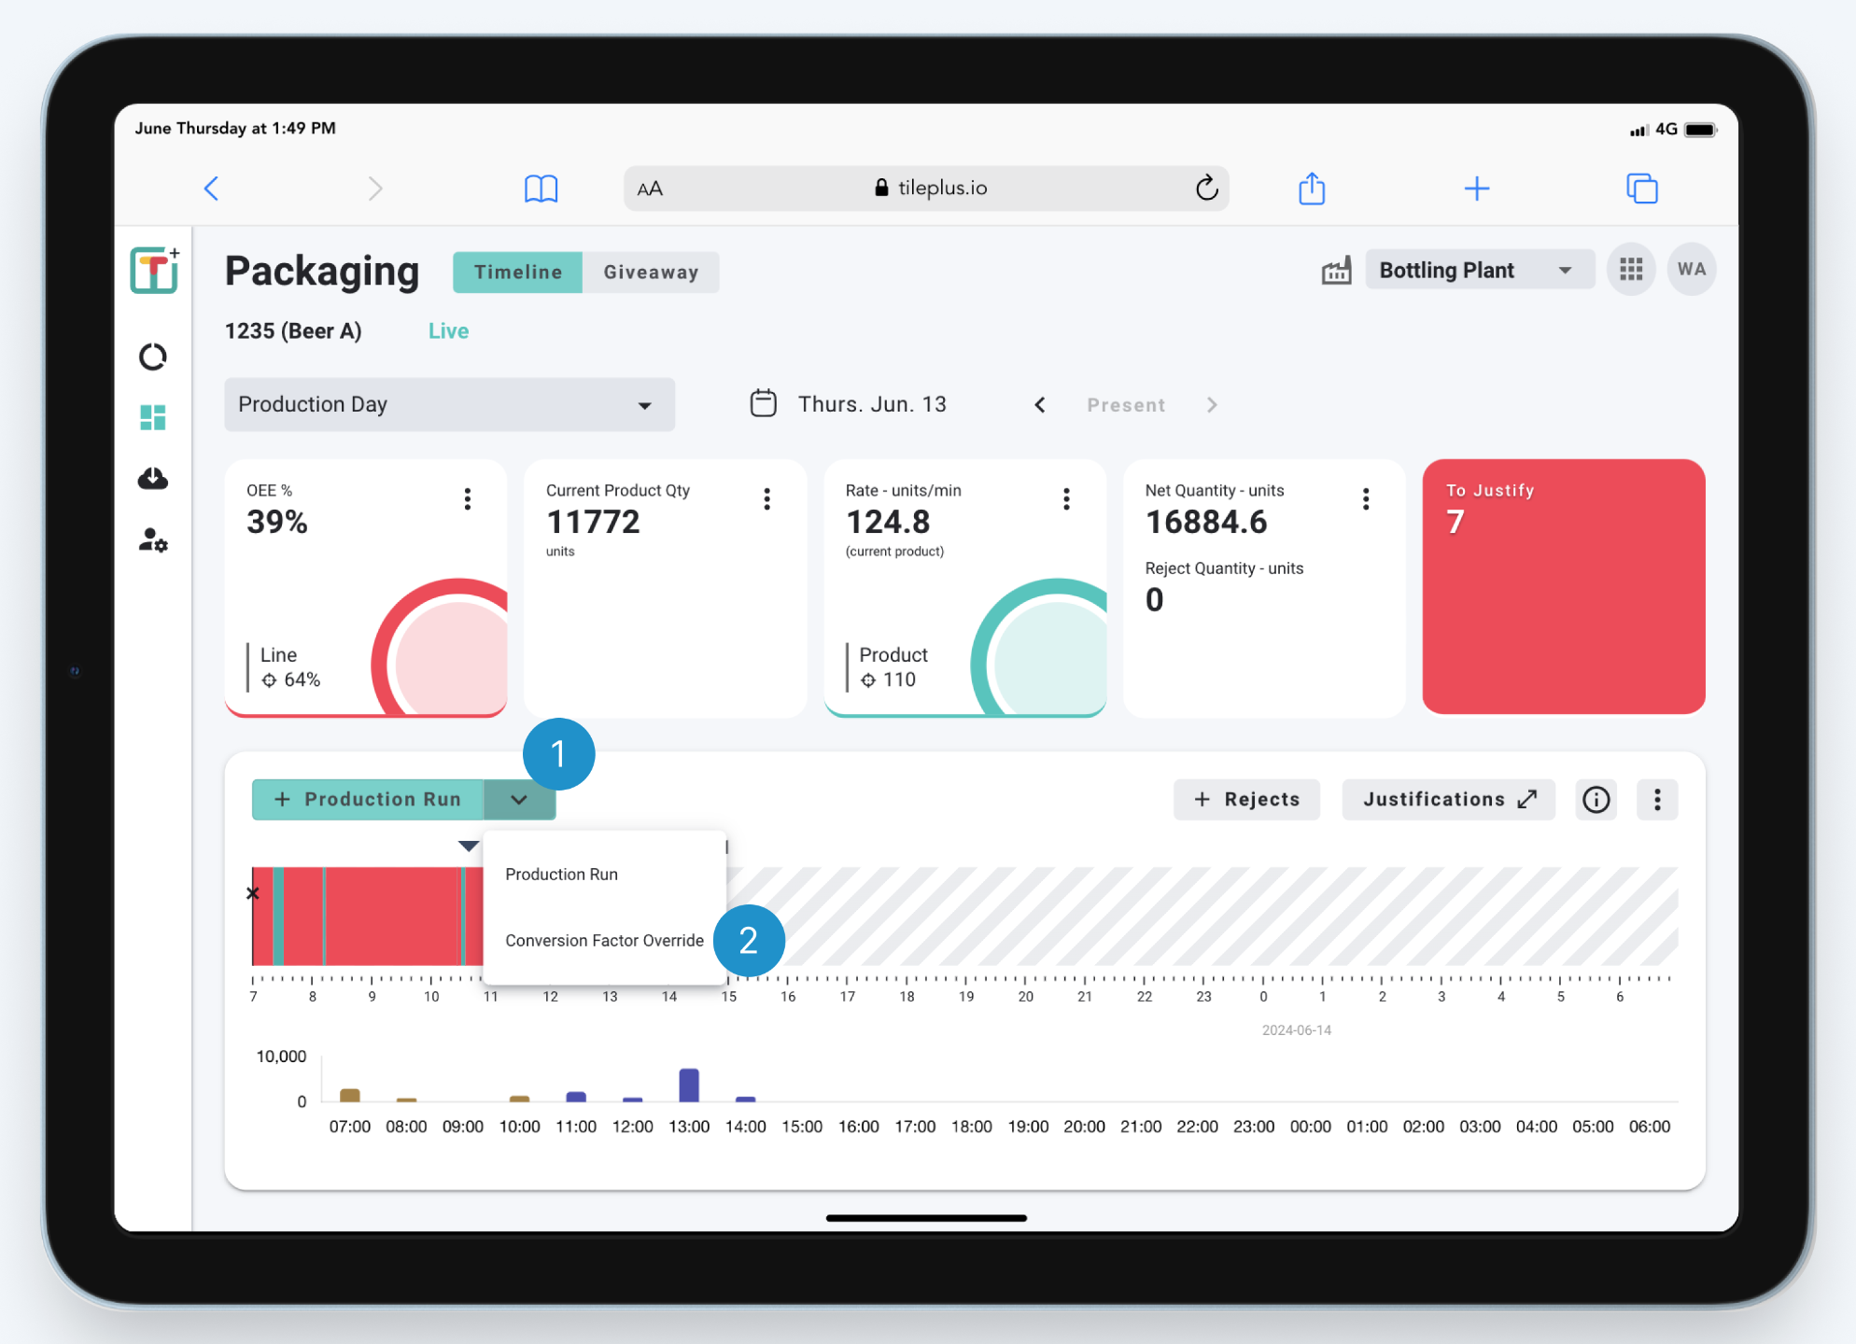Click the add Rejects button
Image resolution: width=1856 pixels, height=1344 pixels.
(x=1246, y=800)
